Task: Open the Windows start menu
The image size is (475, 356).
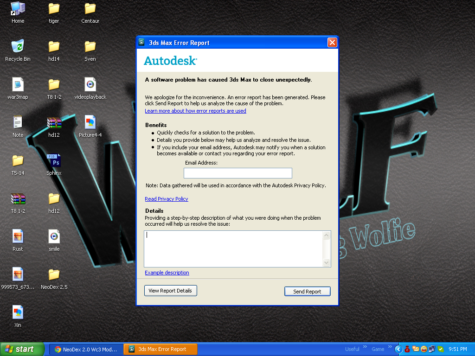Action: pos(22,350)
